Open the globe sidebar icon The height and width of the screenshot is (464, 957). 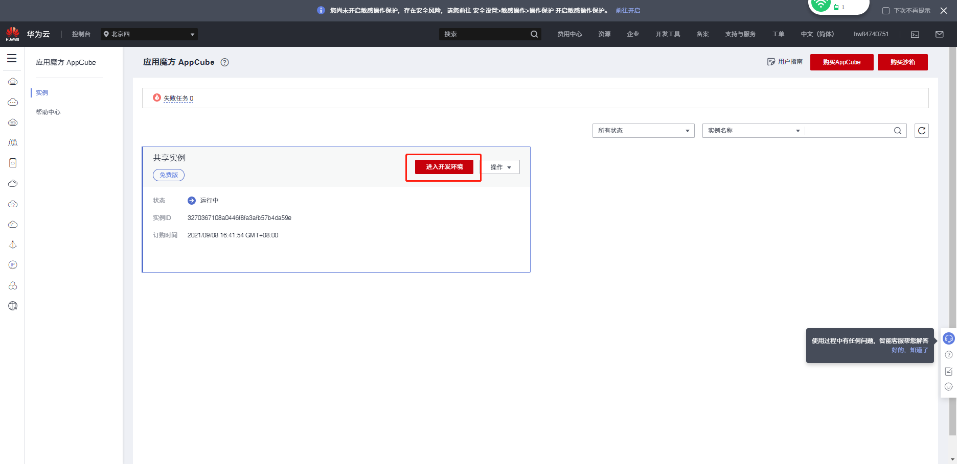click(13, 306)
